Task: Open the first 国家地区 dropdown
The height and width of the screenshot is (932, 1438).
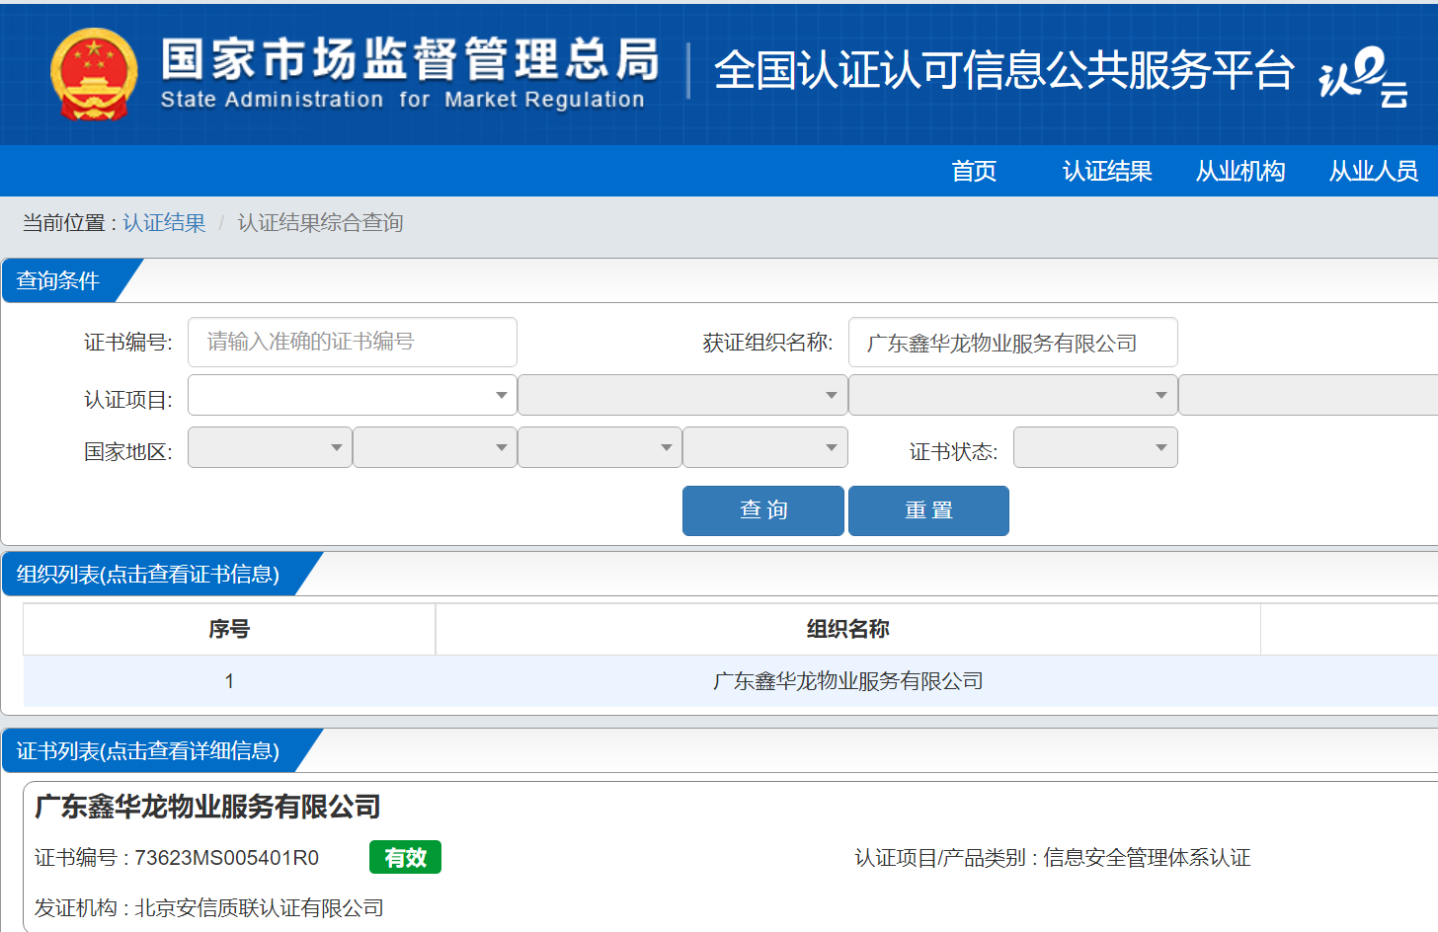Action: pos(270,447)
